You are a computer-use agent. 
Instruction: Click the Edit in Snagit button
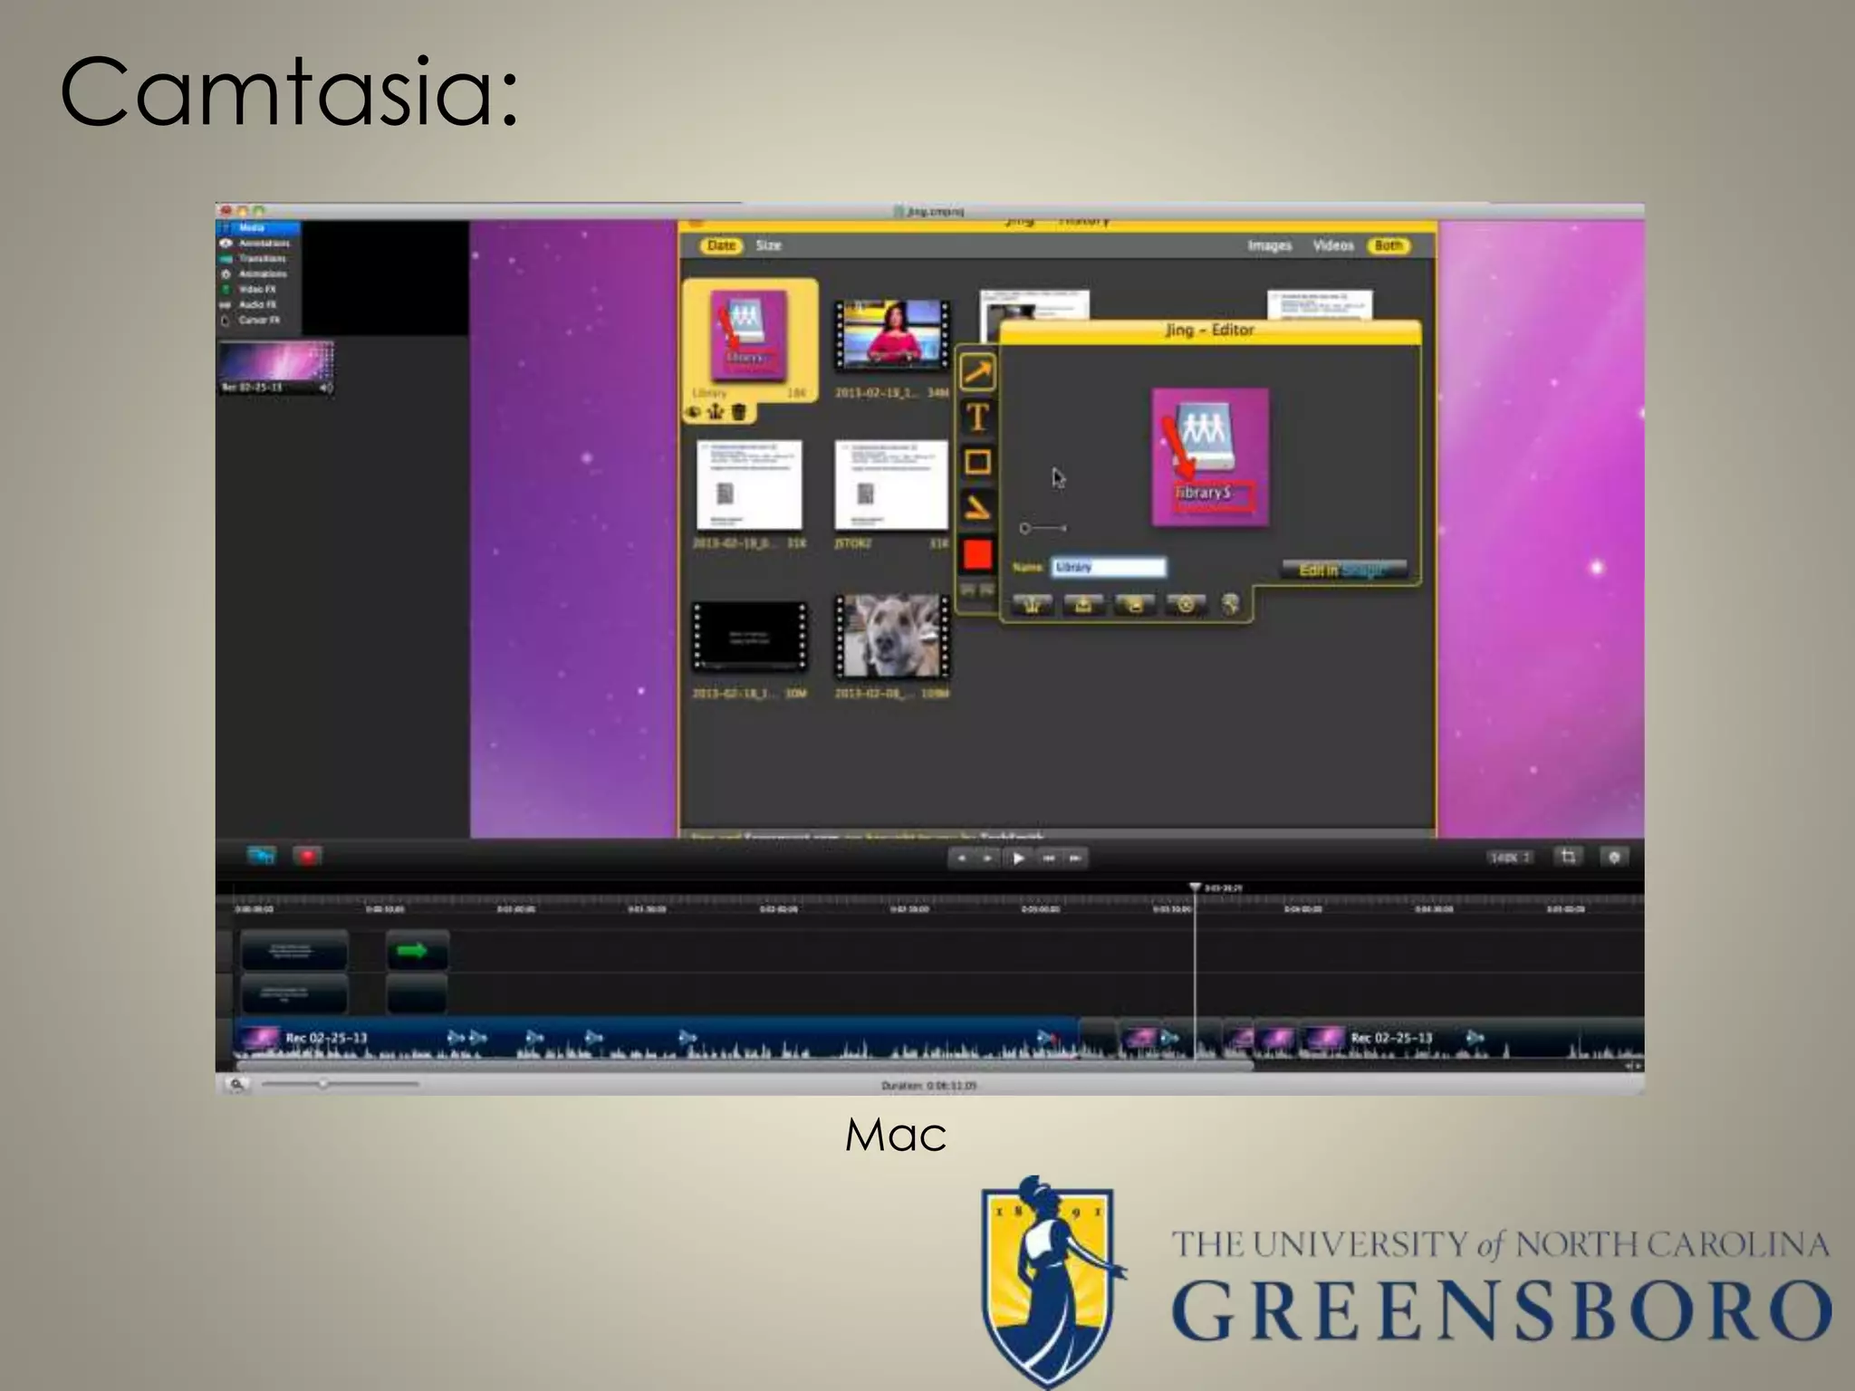[1343, 570]
